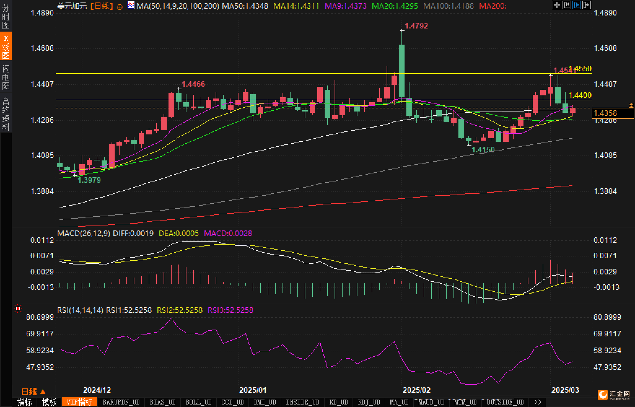Open 合约资料 in the left sidebar
The image size is (635, 407).
(6, 113)
